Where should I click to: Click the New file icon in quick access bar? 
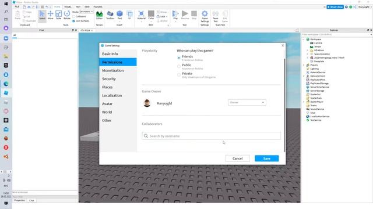(24, 7)
